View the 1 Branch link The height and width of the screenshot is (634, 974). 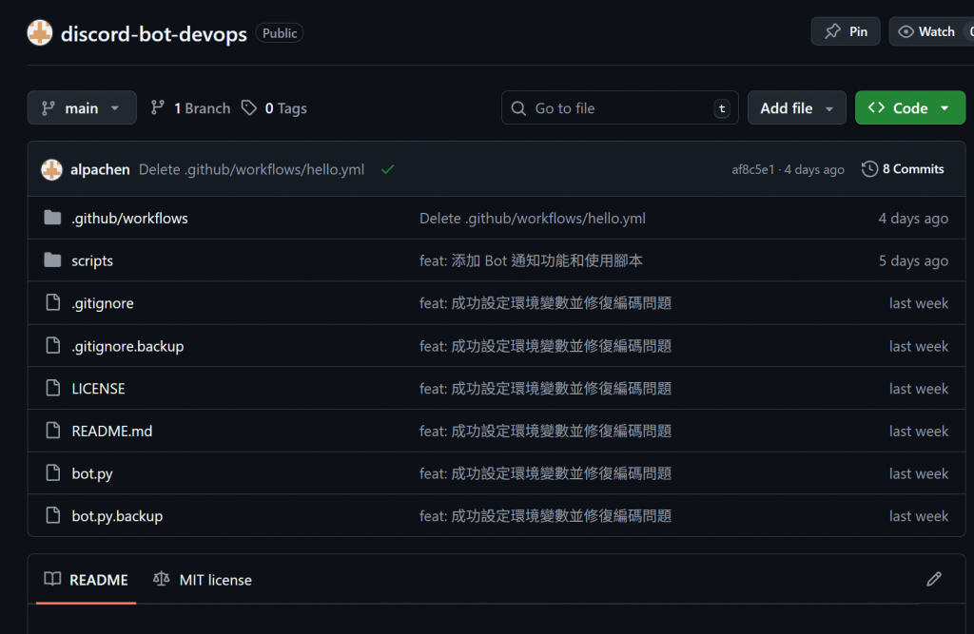click(190, 108)
